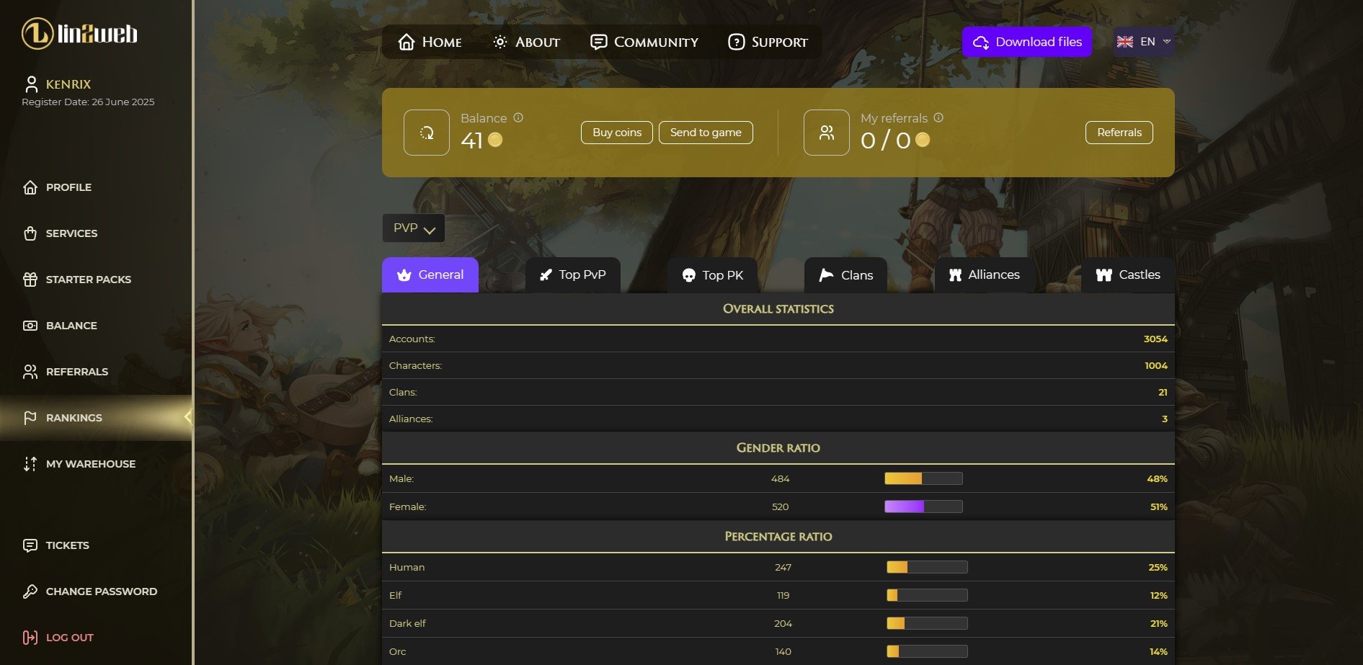Click the Balance money icon in sidebar
This screenshot has height=665, width=1363.
tap(30, 326)
